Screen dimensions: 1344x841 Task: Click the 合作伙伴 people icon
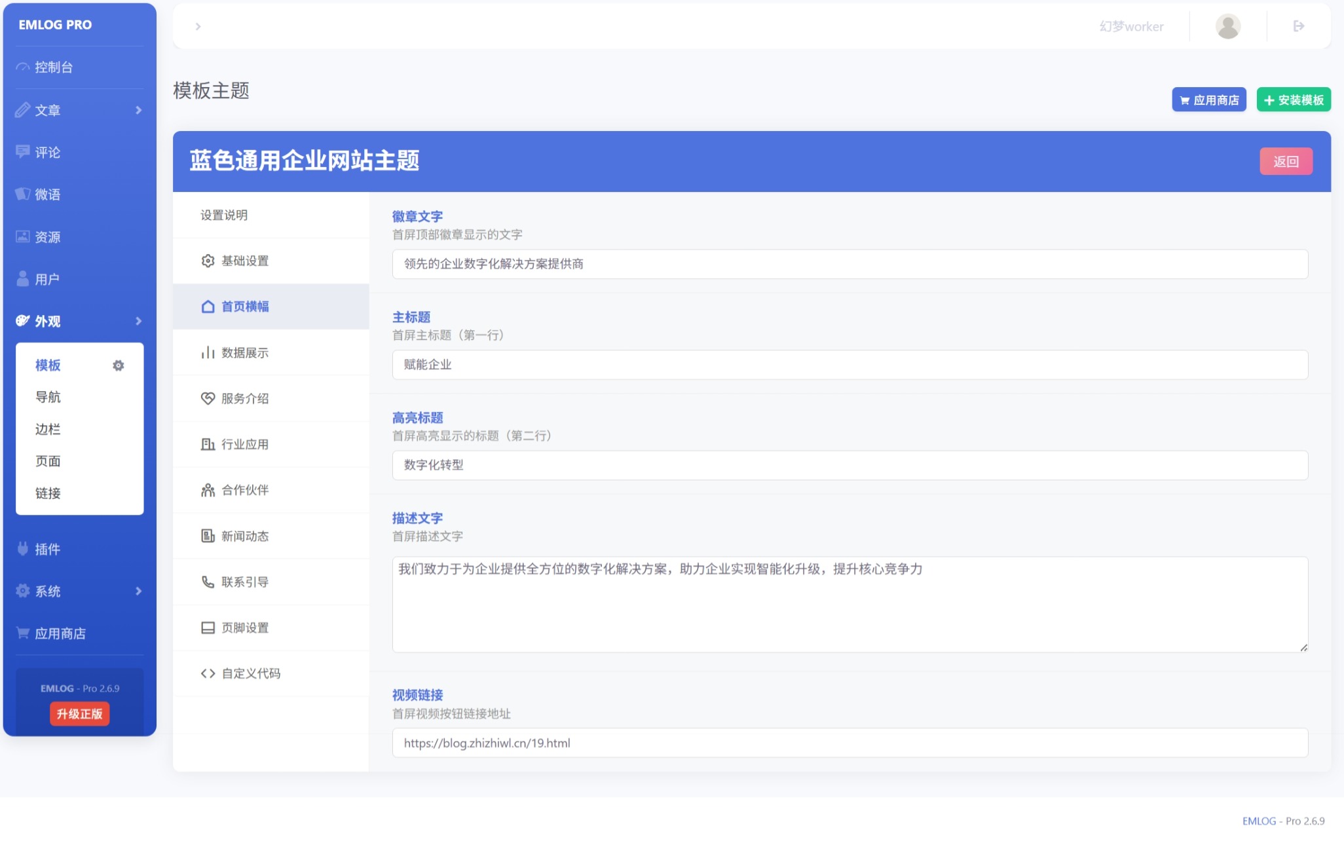[x=208, y=490]
